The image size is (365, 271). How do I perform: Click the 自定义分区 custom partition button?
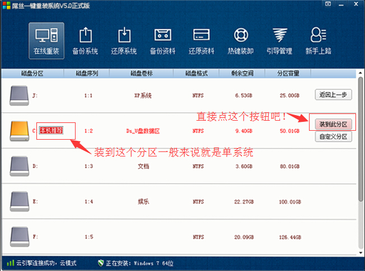tap(333, 136)
